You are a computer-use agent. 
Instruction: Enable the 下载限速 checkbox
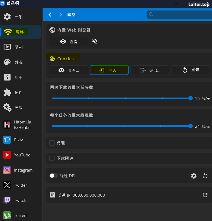(x=52, y=158)
